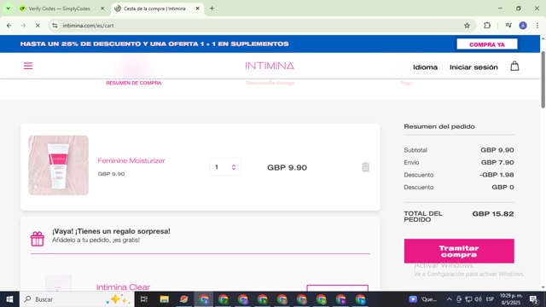
Task: Open Chrome extensions puzzle icon
Action: click(x=487, y=26)
